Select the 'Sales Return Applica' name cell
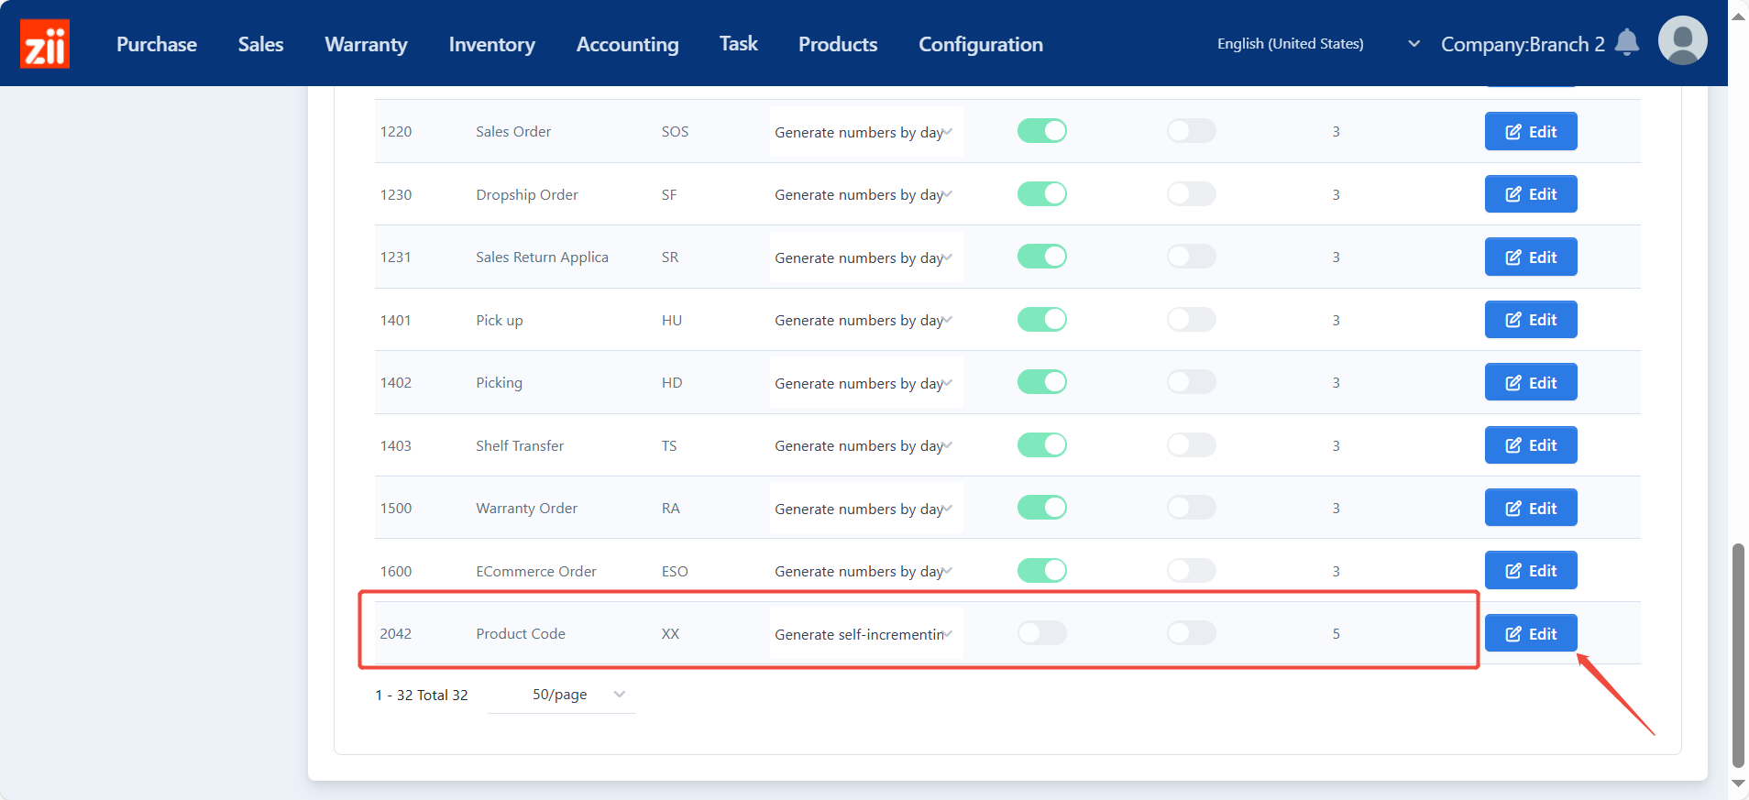Image resolution: width=1749 pixels, height=800 pixels. tap(542, 257)
